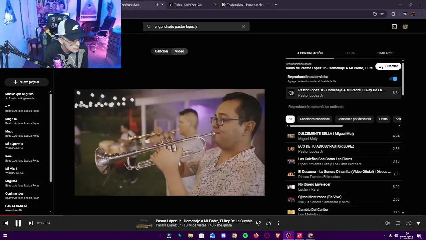Mute the YouTube Music tab via speaker icon
The width and height of the screenshot is (426, 240).
(x=157, y=5)
